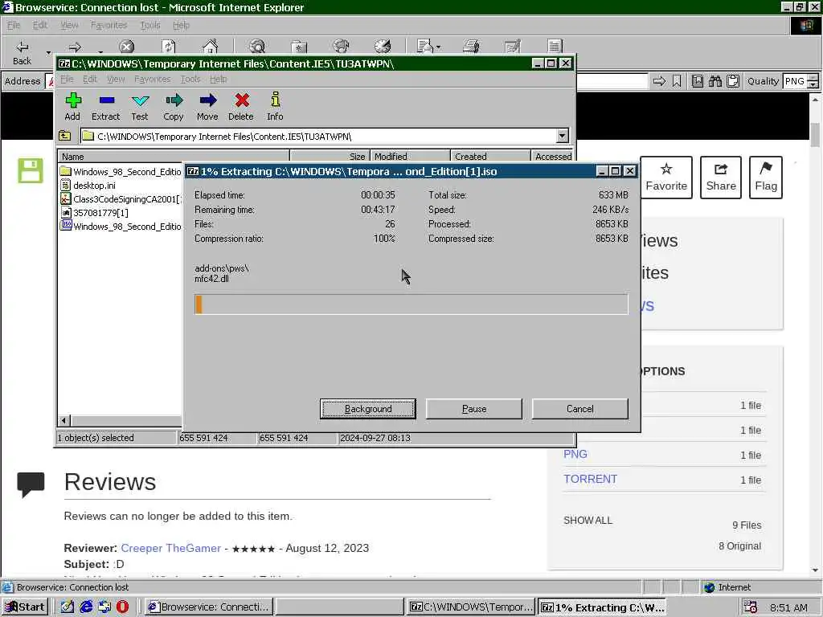Screen dimensions: 823x617
Task: Click Internet Explorer Forward arrow
Action: tap(75, 47)
